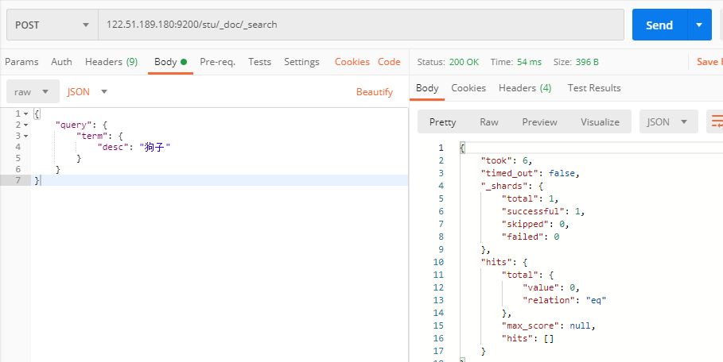Click the "_shards" key in response
Viewport: 723px width, 362px height.
(503, 186)
